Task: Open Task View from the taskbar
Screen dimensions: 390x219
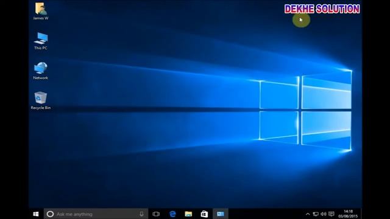Action: coord(156,214)
